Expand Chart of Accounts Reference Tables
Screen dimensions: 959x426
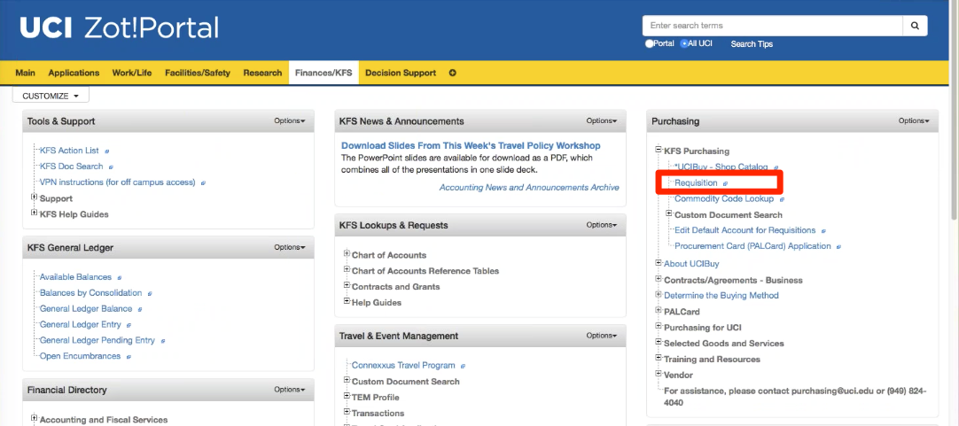[347, 269]
